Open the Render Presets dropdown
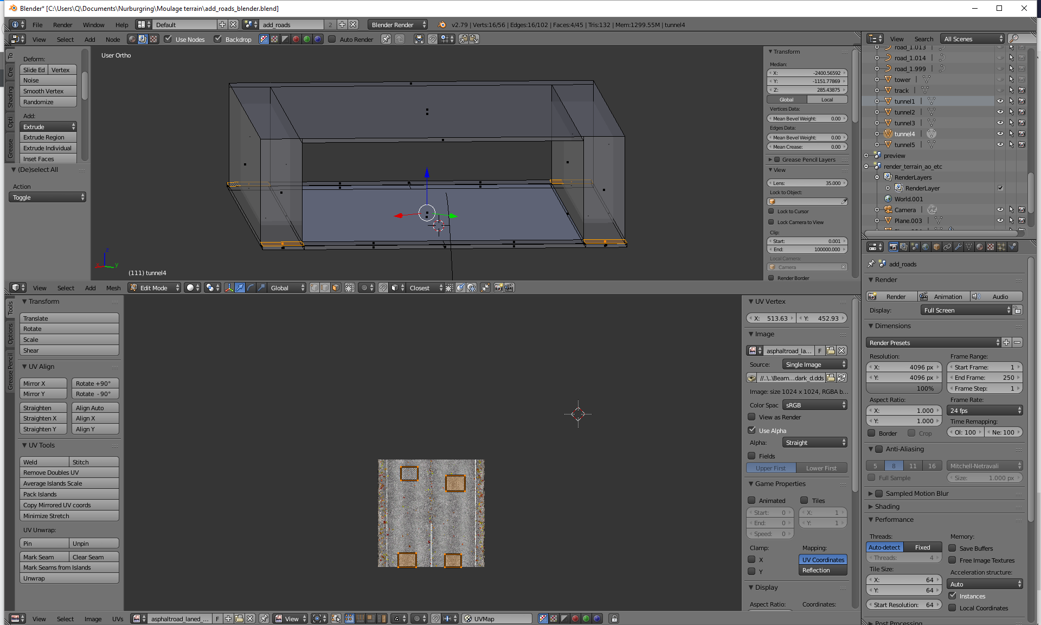The image size is (1041, 625). 933,343
